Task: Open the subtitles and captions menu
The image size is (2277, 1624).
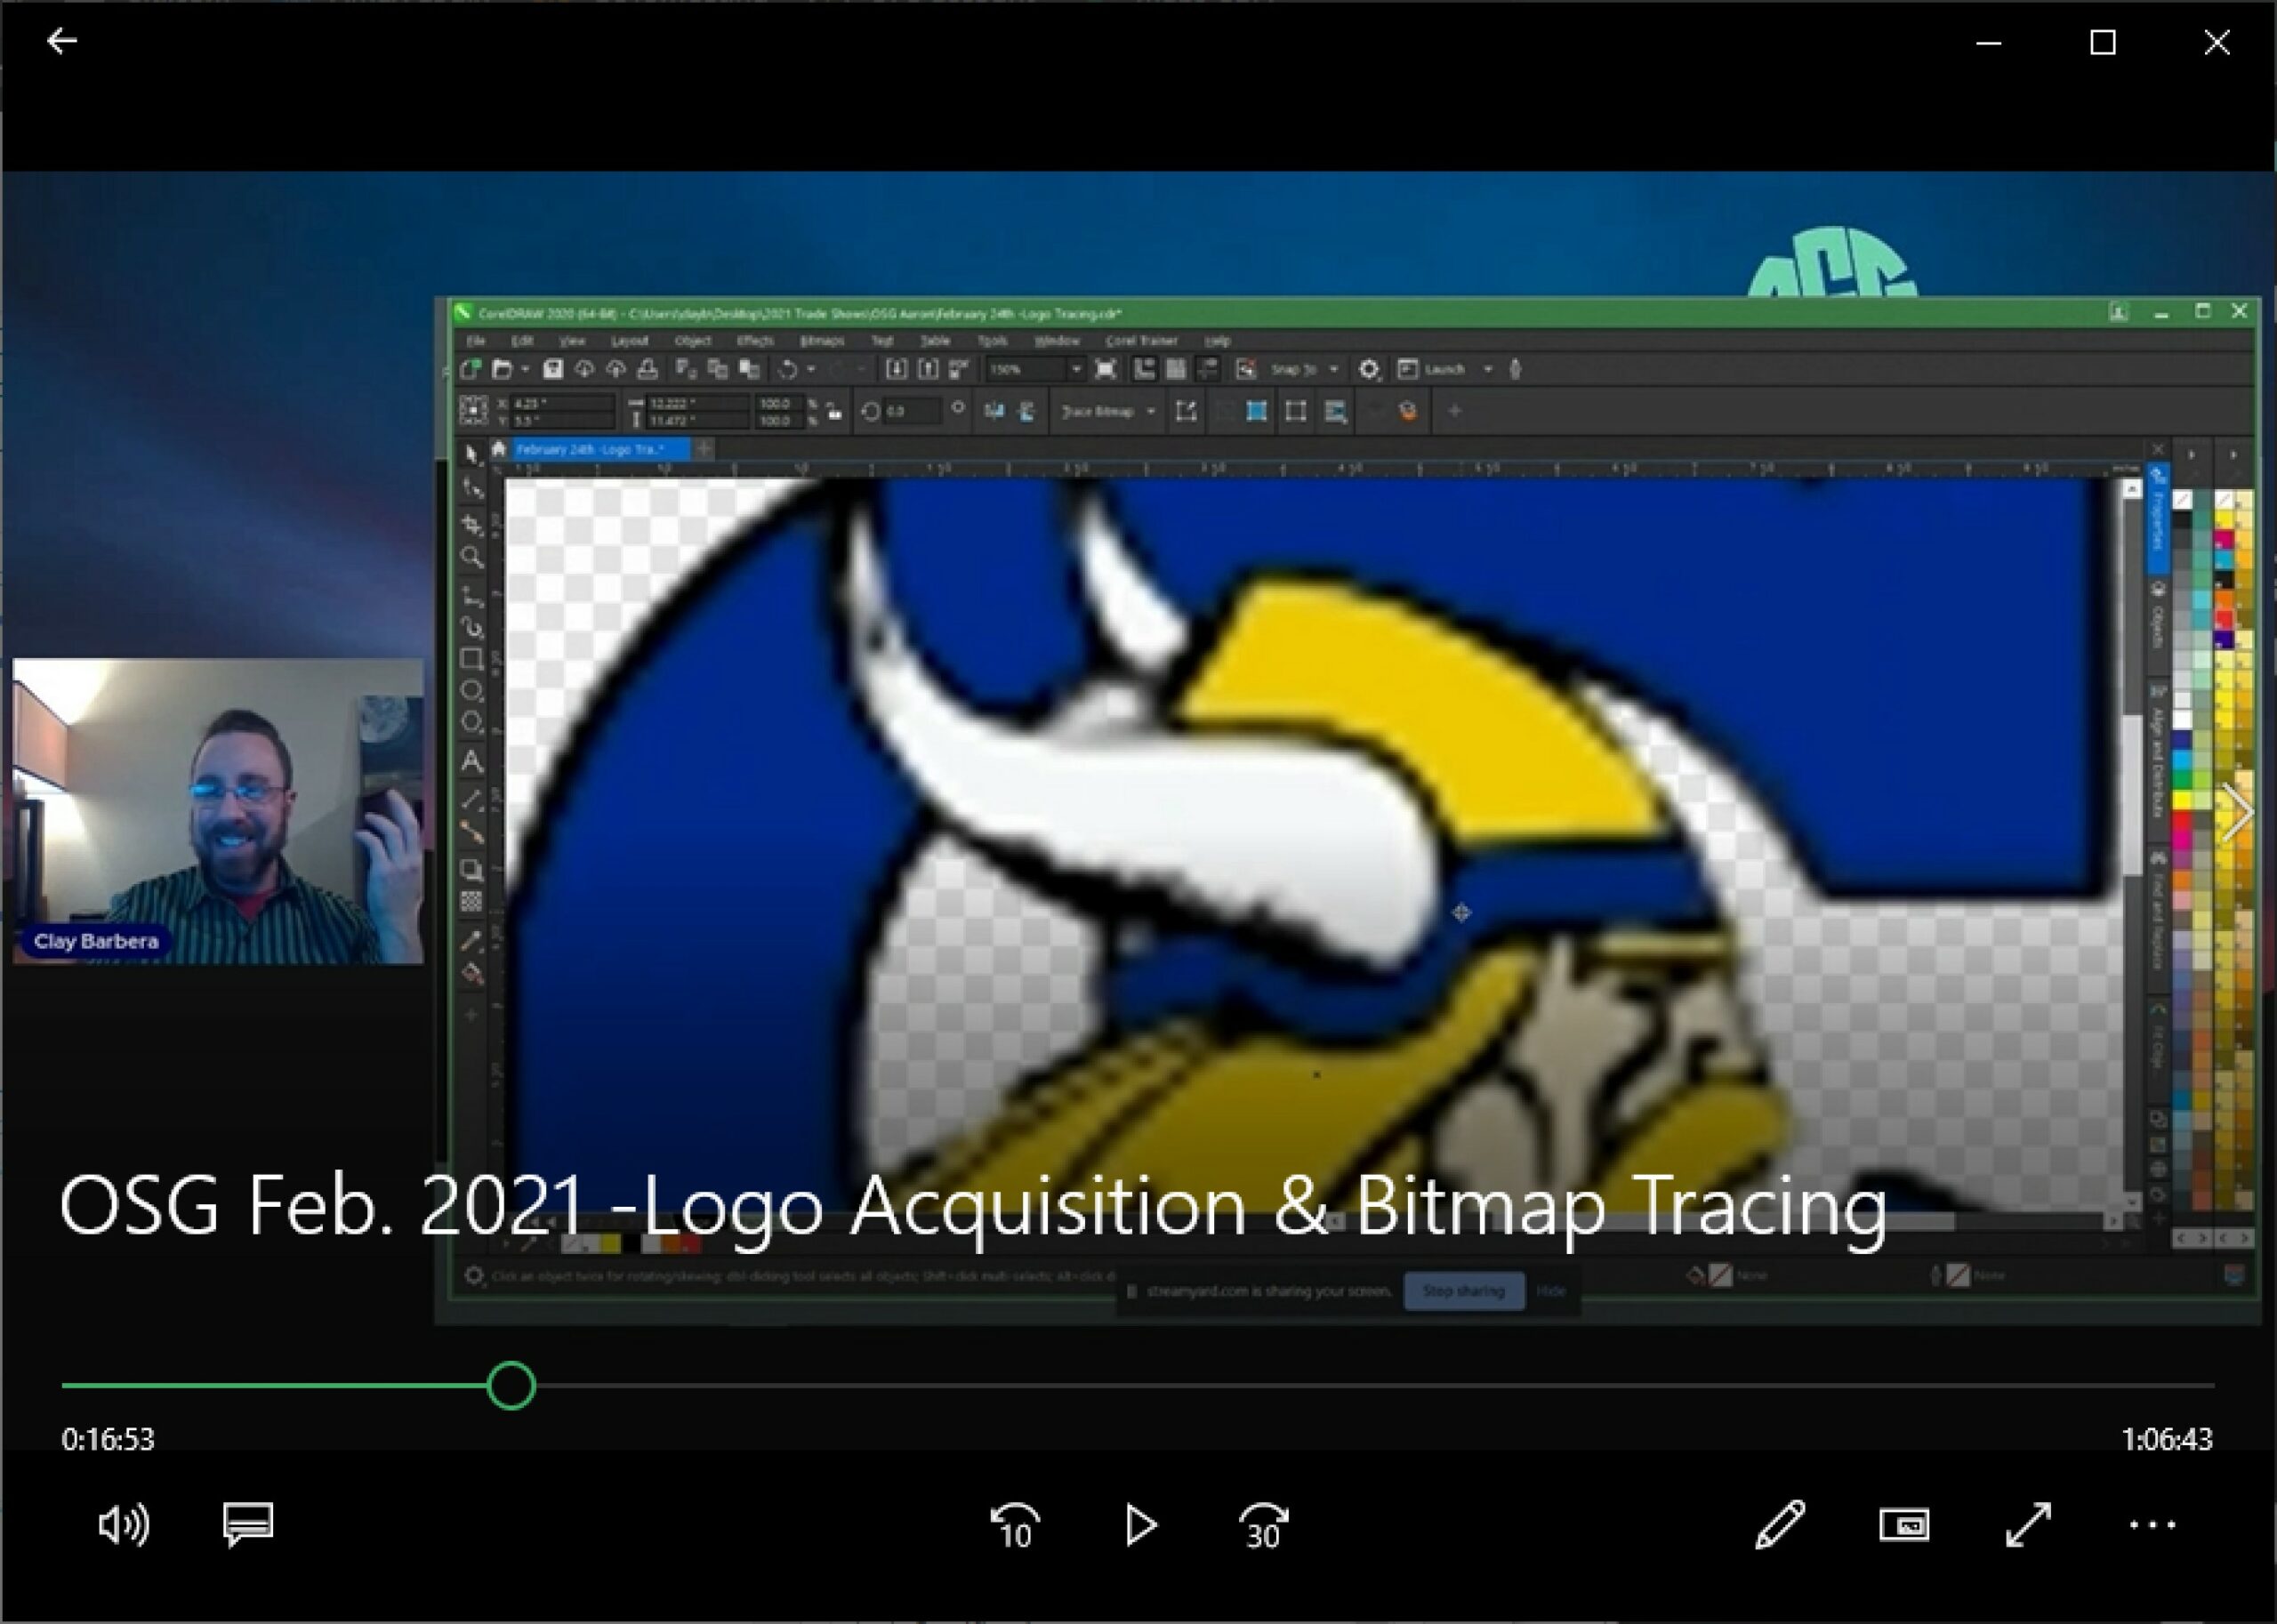Action: pyautogui.click(x=248, y=1525)
